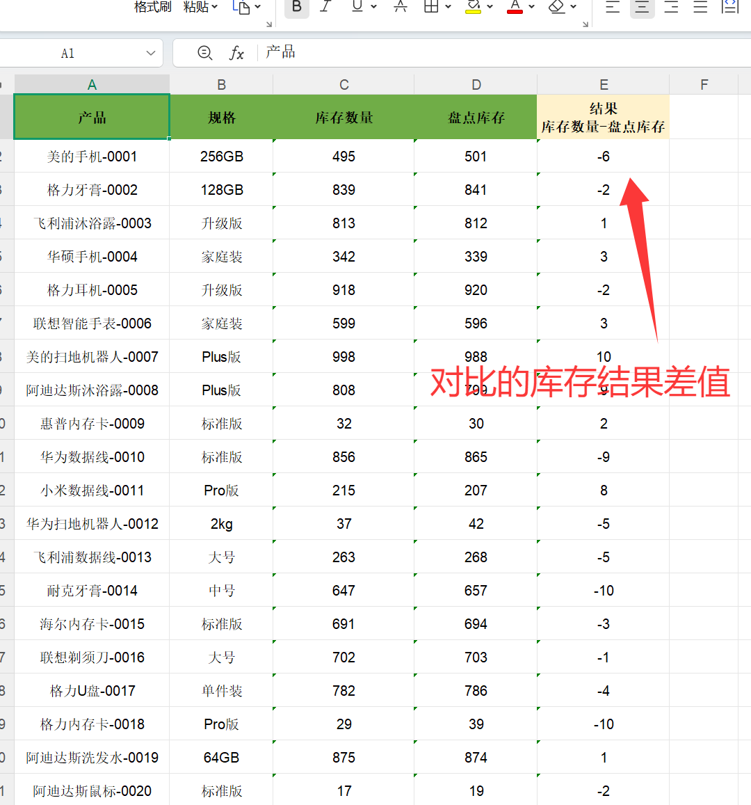Image resolution: width=751 pixels, height=805 pixels.
Task: Select column E header
Action: coord(604,85)
